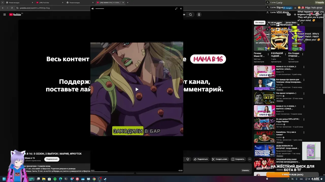Select the 'Из той же серии' chip
Screen dimensions: 325x182
coord(275,22)
